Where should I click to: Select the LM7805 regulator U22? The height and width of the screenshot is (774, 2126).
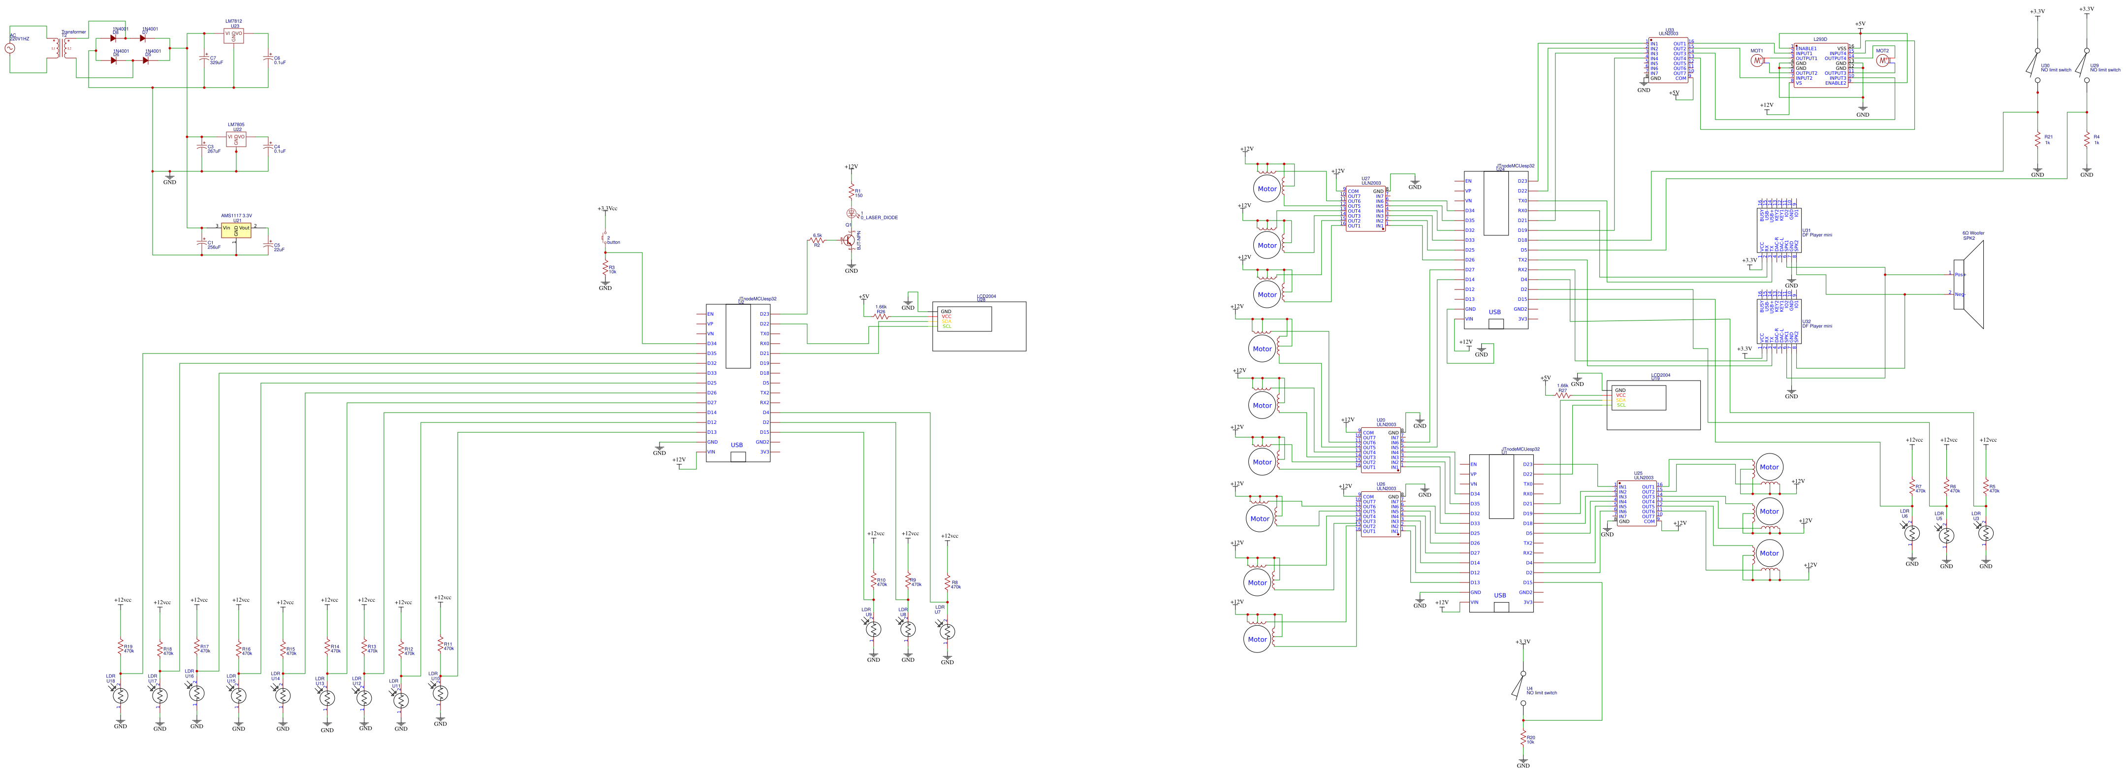tap(236, 139)
